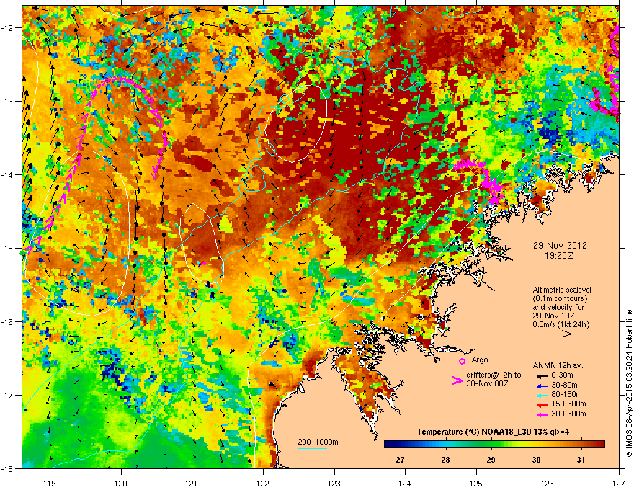Click latitude axis label '-14'

[7, 174]
